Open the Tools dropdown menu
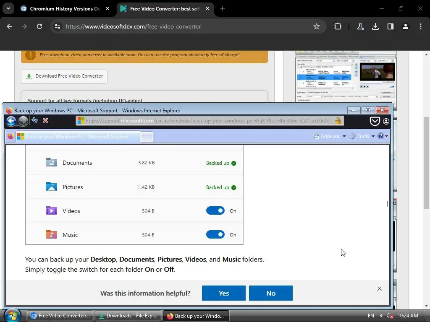 click(362, 136)
